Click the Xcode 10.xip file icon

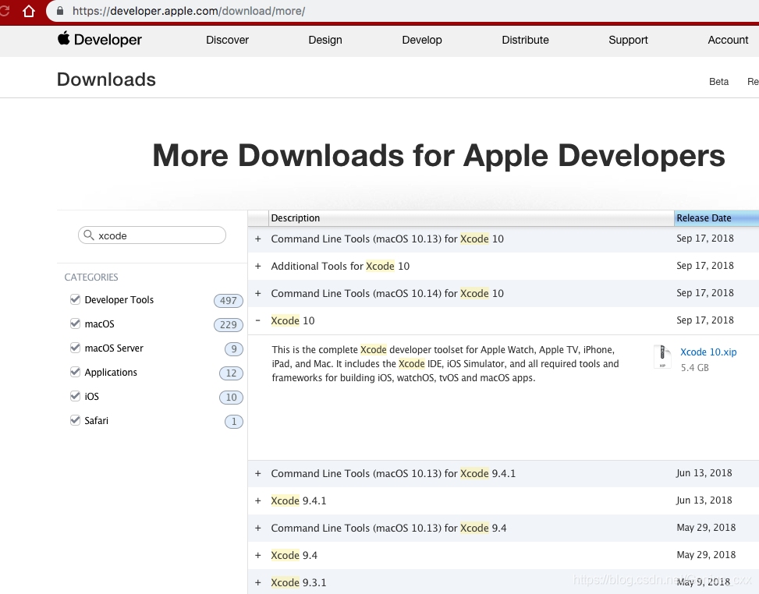(x=661, y=357)
